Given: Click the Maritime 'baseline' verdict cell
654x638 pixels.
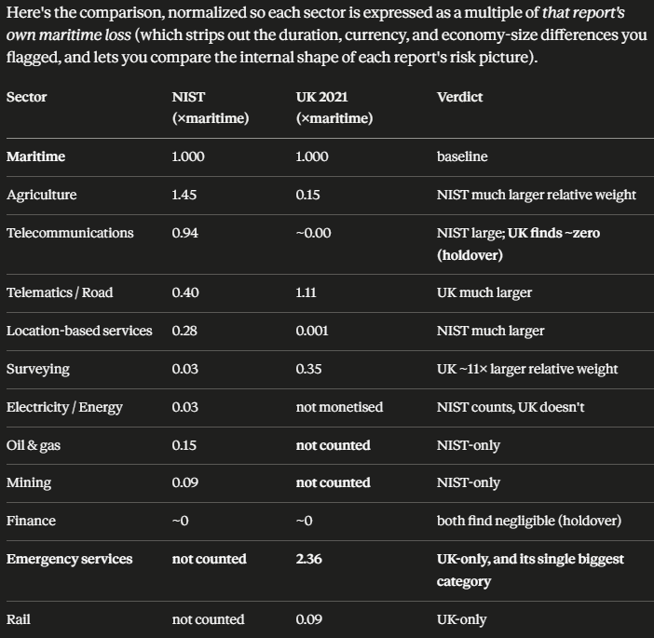Looking at the screenshot, I should [x=462, y=156].
